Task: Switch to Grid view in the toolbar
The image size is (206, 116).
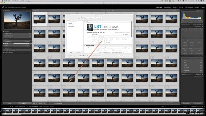Action: [x=34, y=104]
